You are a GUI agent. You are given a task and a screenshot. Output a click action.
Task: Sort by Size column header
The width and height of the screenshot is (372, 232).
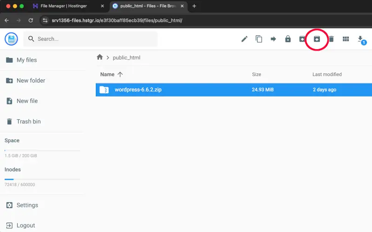coord(257,74)
